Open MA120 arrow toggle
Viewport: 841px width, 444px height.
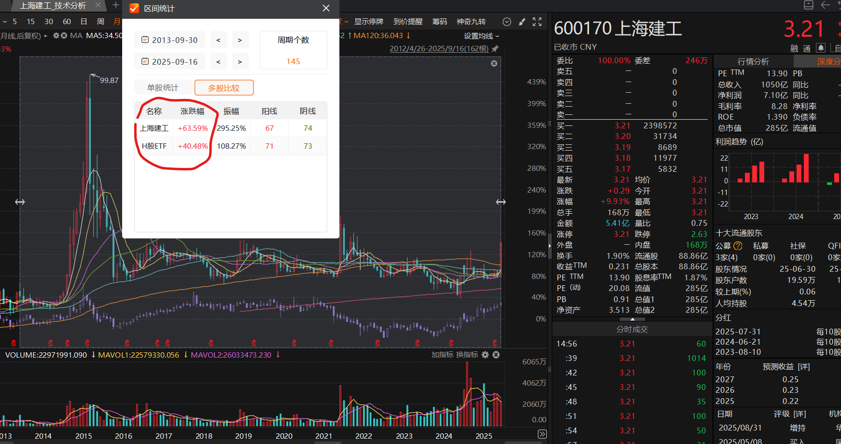click(x=408, y=35)
